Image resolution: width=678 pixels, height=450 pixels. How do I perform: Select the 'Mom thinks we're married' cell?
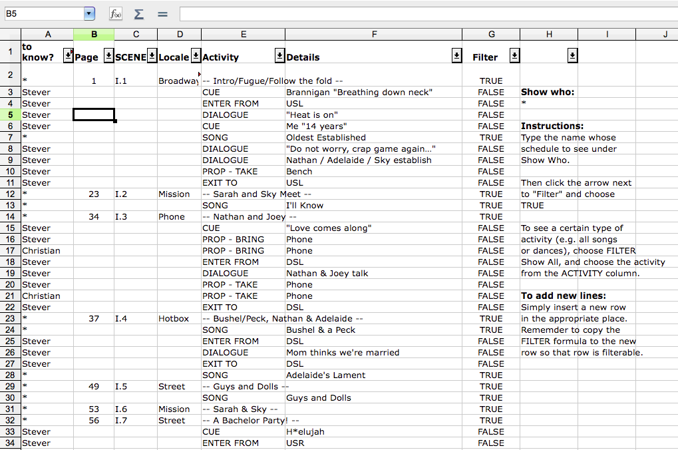[x=373, y=353]
